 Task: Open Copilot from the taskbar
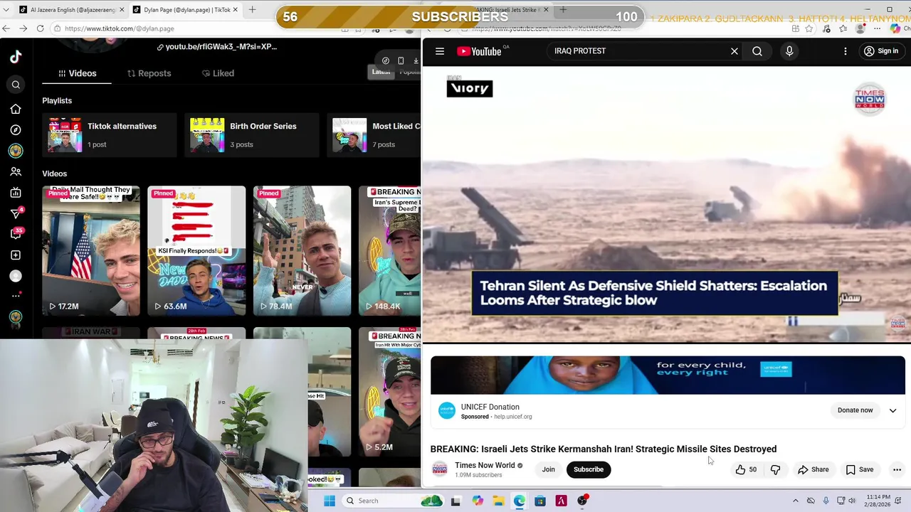478,501
